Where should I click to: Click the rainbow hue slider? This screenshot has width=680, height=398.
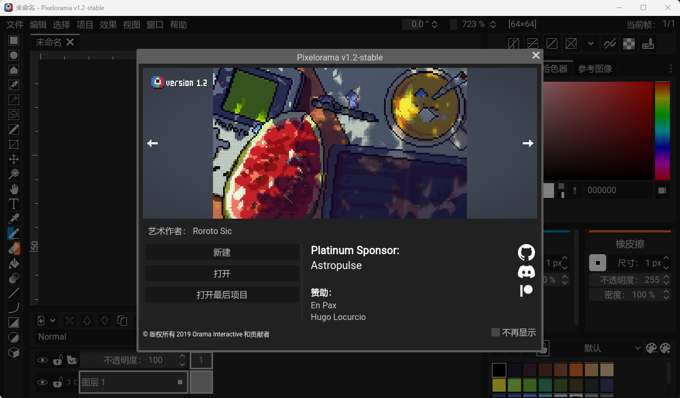(x=662, y=131)
